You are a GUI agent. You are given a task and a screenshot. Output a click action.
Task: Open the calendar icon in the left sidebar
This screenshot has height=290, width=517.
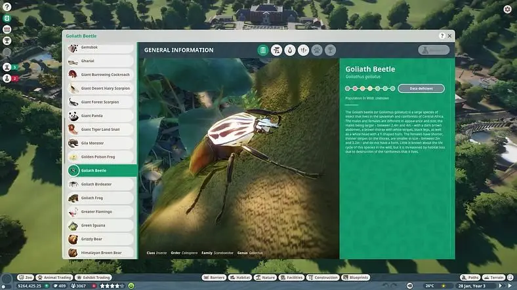coord(7,29)
